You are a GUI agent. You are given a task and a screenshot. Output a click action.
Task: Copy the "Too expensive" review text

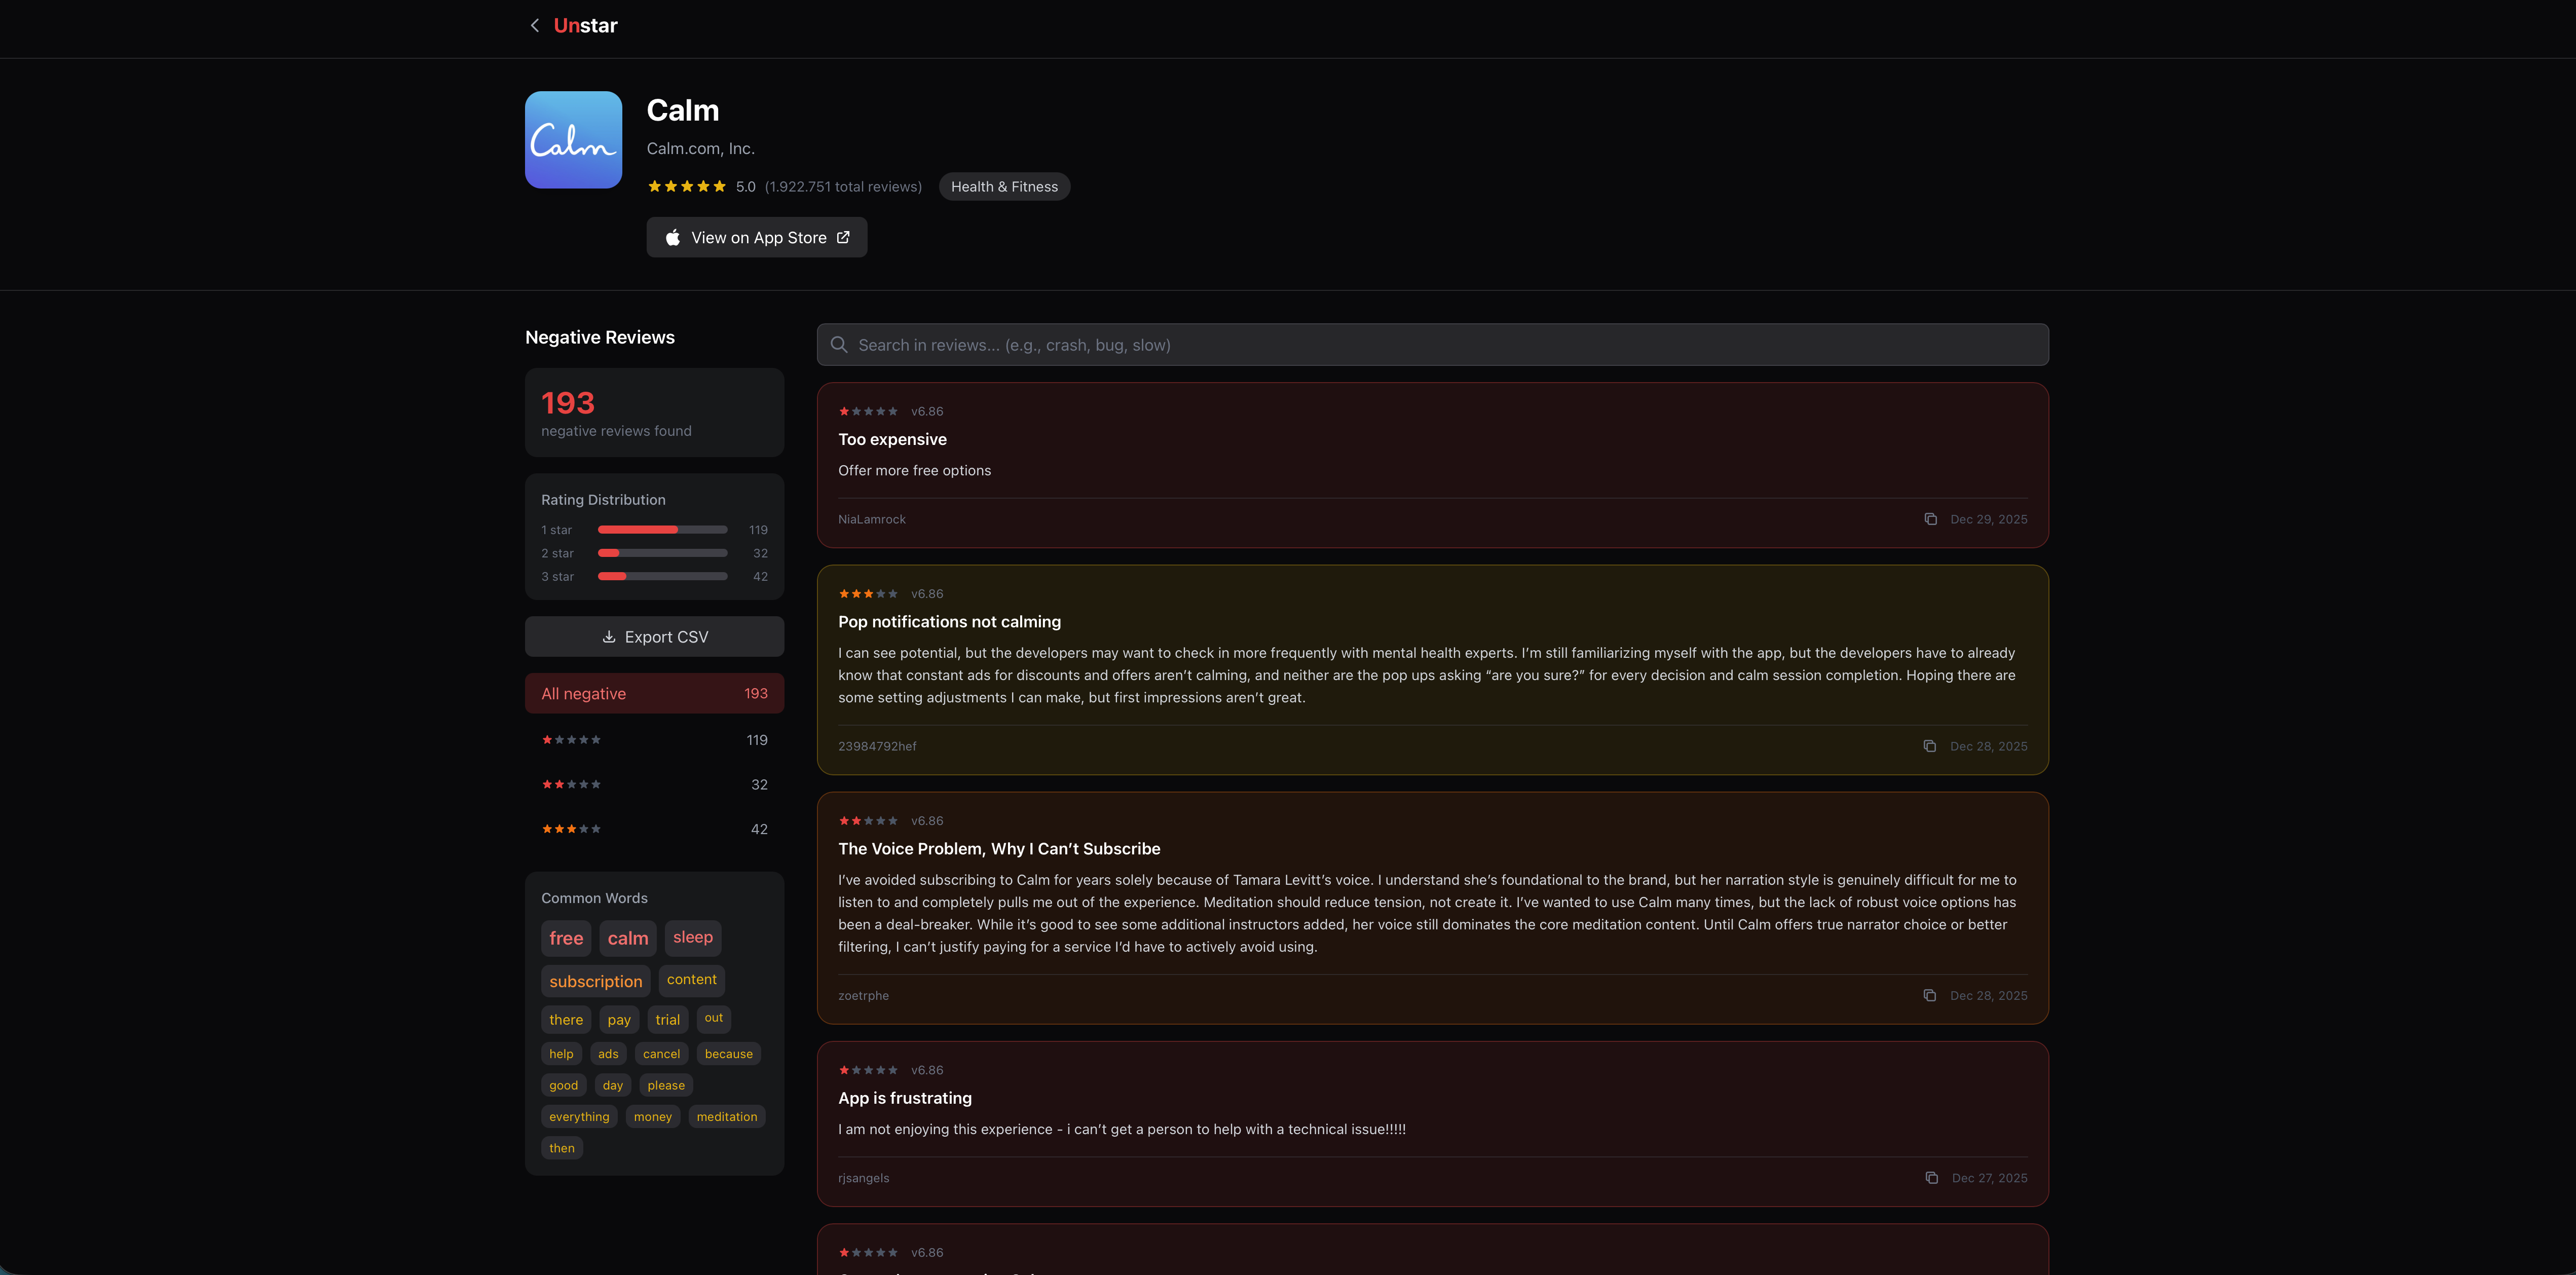(x=1930, y=519)
